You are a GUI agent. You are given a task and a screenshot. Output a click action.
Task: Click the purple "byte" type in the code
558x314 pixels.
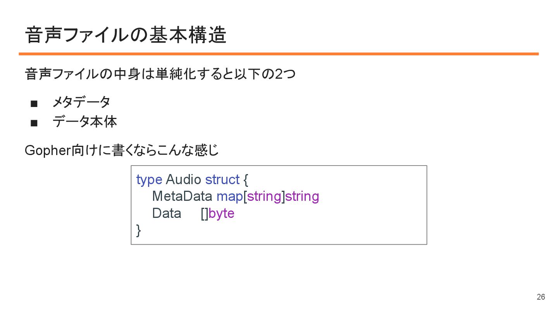point(222,214)
